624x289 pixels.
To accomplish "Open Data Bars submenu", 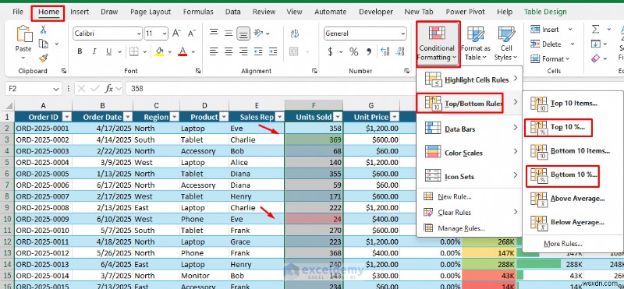I will point(469,129).
